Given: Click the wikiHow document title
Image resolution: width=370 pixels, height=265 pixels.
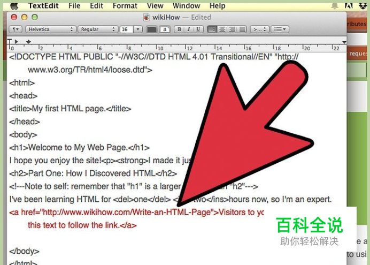Looking at the screenshot, I should click(x=166, y=17).
